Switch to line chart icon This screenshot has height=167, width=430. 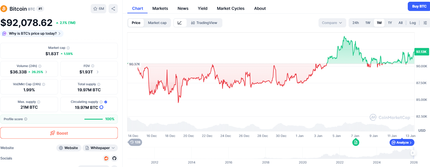pos(180,23)
